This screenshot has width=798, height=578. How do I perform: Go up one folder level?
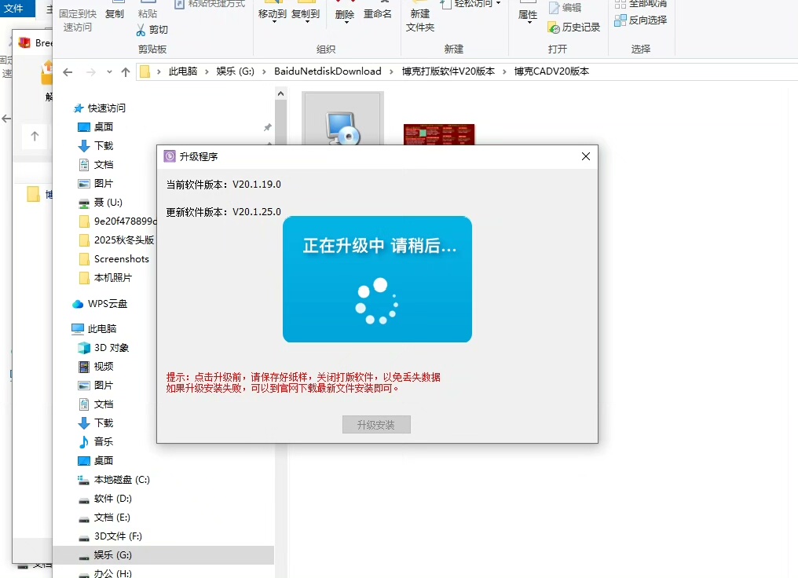point(126,72)
